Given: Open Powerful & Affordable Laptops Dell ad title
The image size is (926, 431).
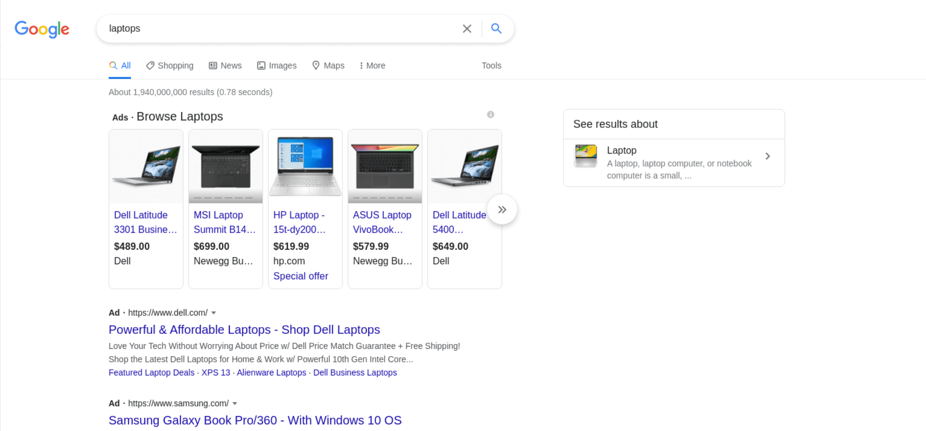Looking at the screenshot, I should click(x=244, y=330).
